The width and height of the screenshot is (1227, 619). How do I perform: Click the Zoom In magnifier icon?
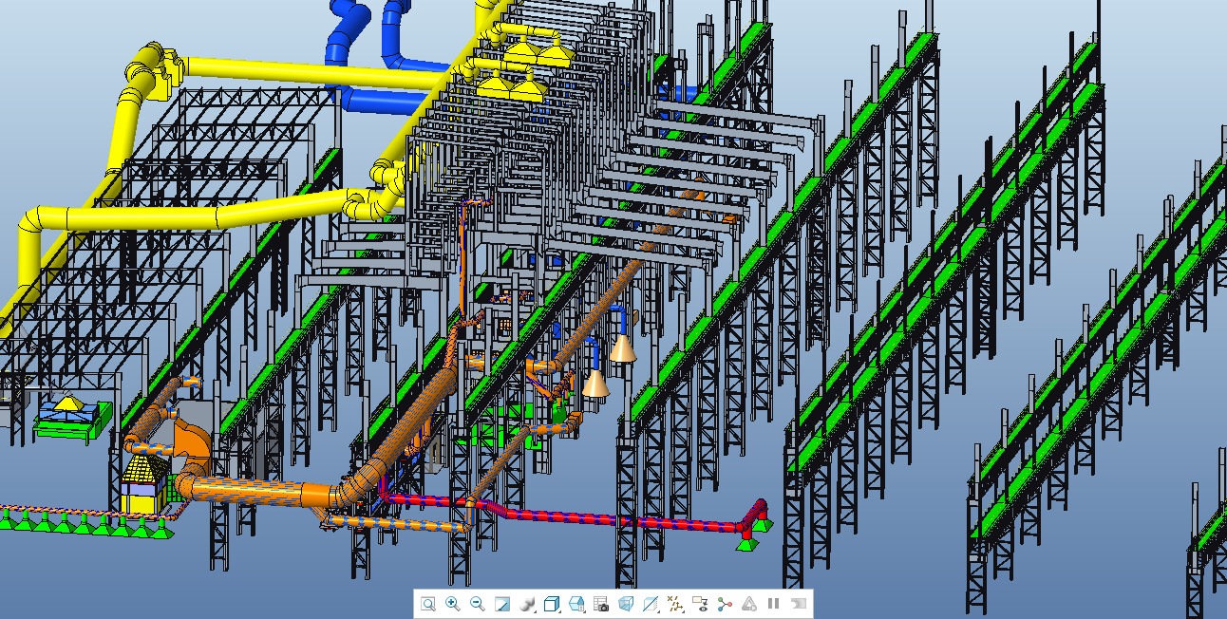point(453,604)
